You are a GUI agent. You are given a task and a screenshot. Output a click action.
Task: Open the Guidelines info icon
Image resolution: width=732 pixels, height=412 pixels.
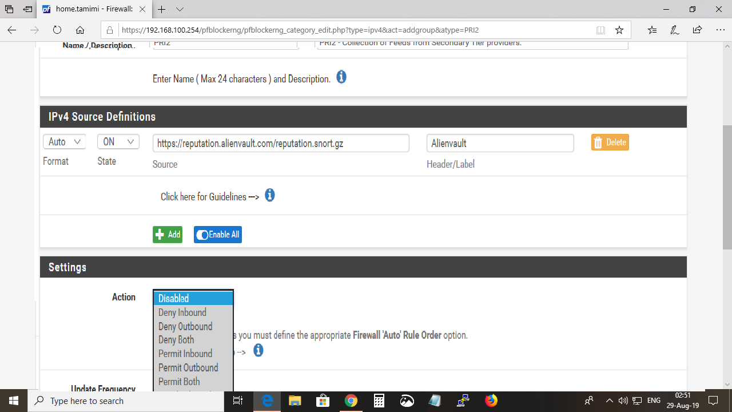click(x=270, y=195)
